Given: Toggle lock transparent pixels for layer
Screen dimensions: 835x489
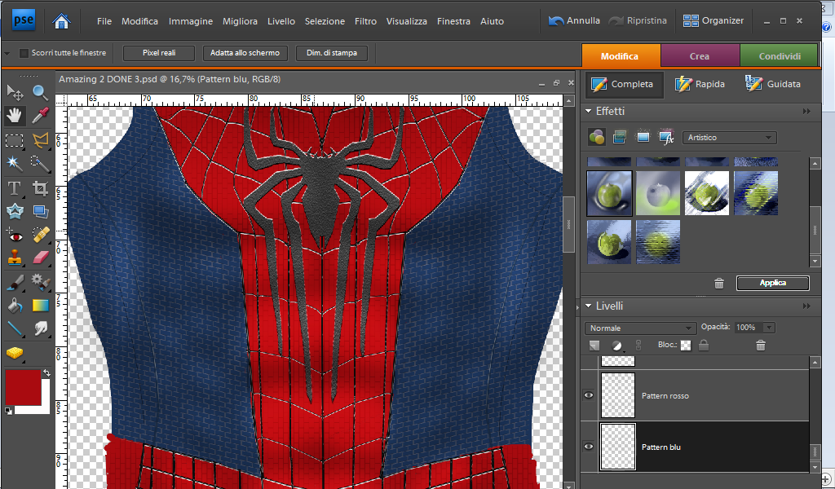Looking at the screenshot, I should (686, 346).
